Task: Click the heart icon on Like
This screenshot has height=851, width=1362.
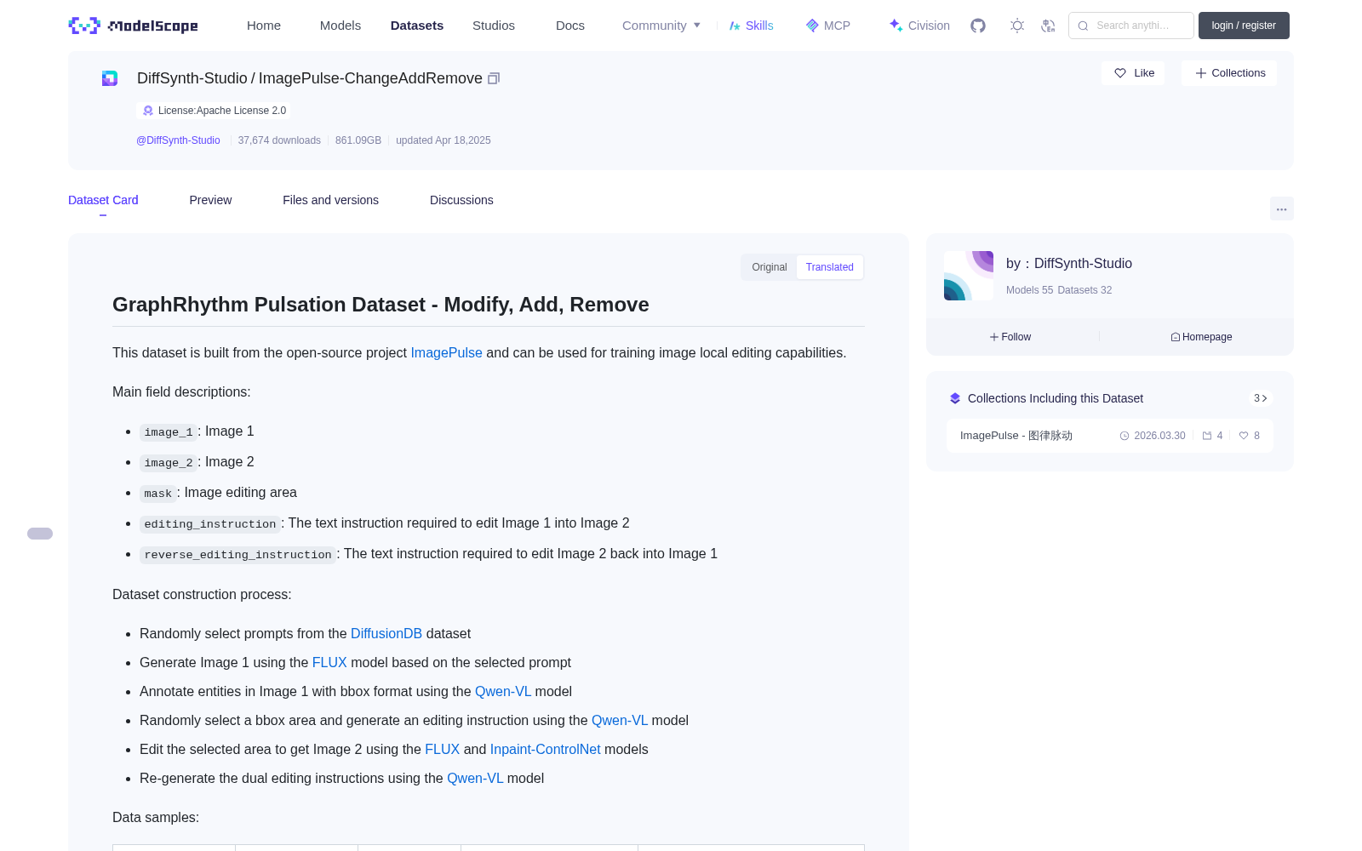Action: tap(1120, 73)
